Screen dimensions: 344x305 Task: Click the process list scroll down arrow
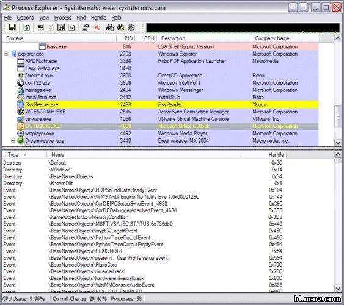[x=338, y=143]
